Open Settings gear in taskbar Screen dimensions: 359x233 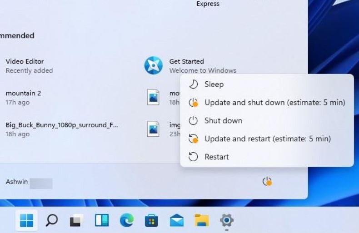tap(227, 220)
